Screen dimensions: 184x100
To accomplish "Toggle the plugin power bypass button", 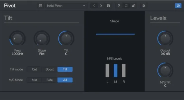I will point(178,6).
